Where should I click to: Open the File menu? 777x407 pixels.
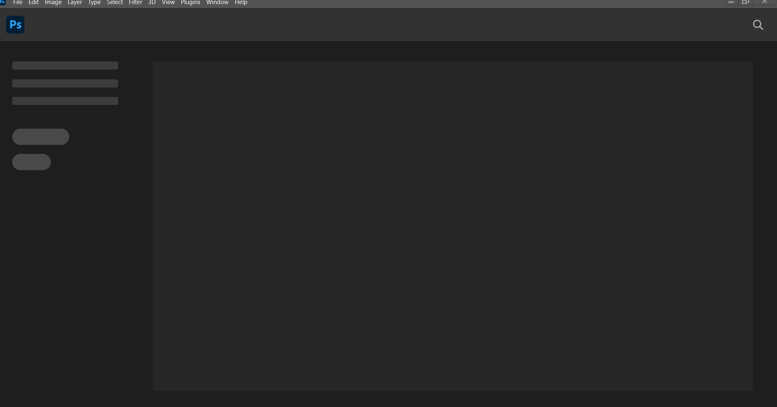tap(18, 2)
